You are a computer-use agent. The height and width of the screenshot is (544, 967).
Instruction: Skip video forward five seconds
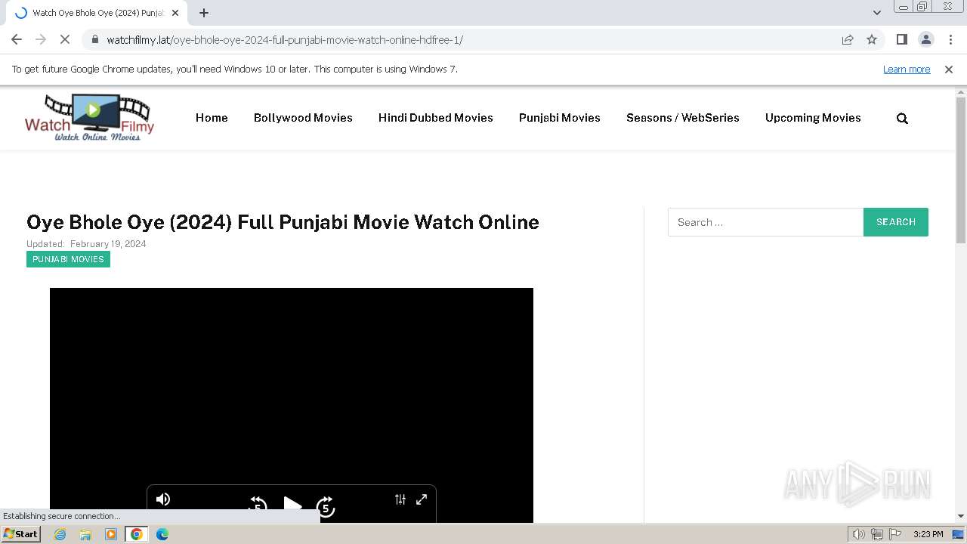click(326, 505)
